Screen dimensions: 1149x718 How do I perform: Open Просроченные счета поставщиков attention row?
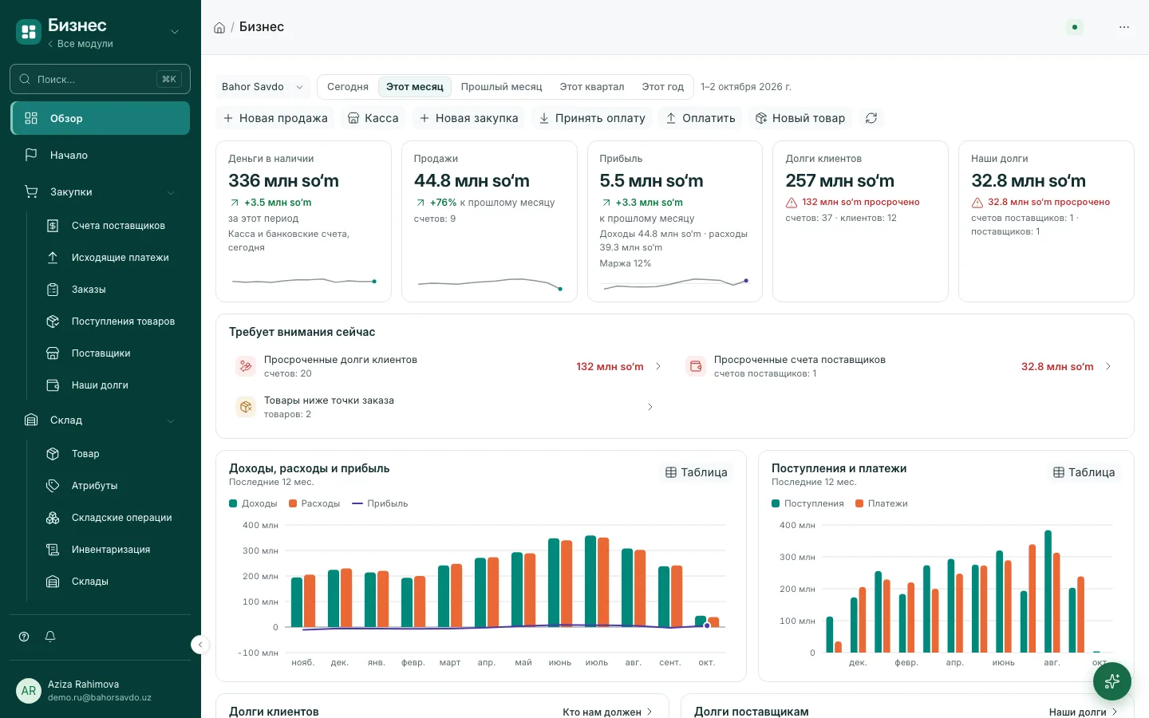click(899, 366)
